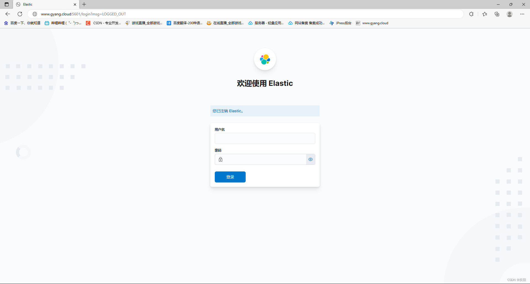The height and width of the screenshot is (284, 530).
Task: Click the favorites star icon
Action: coord(485,14)
